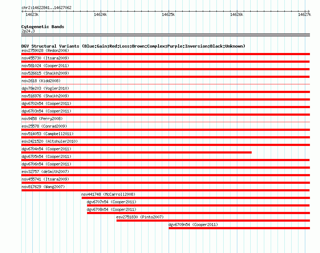Click the 14625k ruler tick label
This screenshot has height=253, width=320.
168,14
